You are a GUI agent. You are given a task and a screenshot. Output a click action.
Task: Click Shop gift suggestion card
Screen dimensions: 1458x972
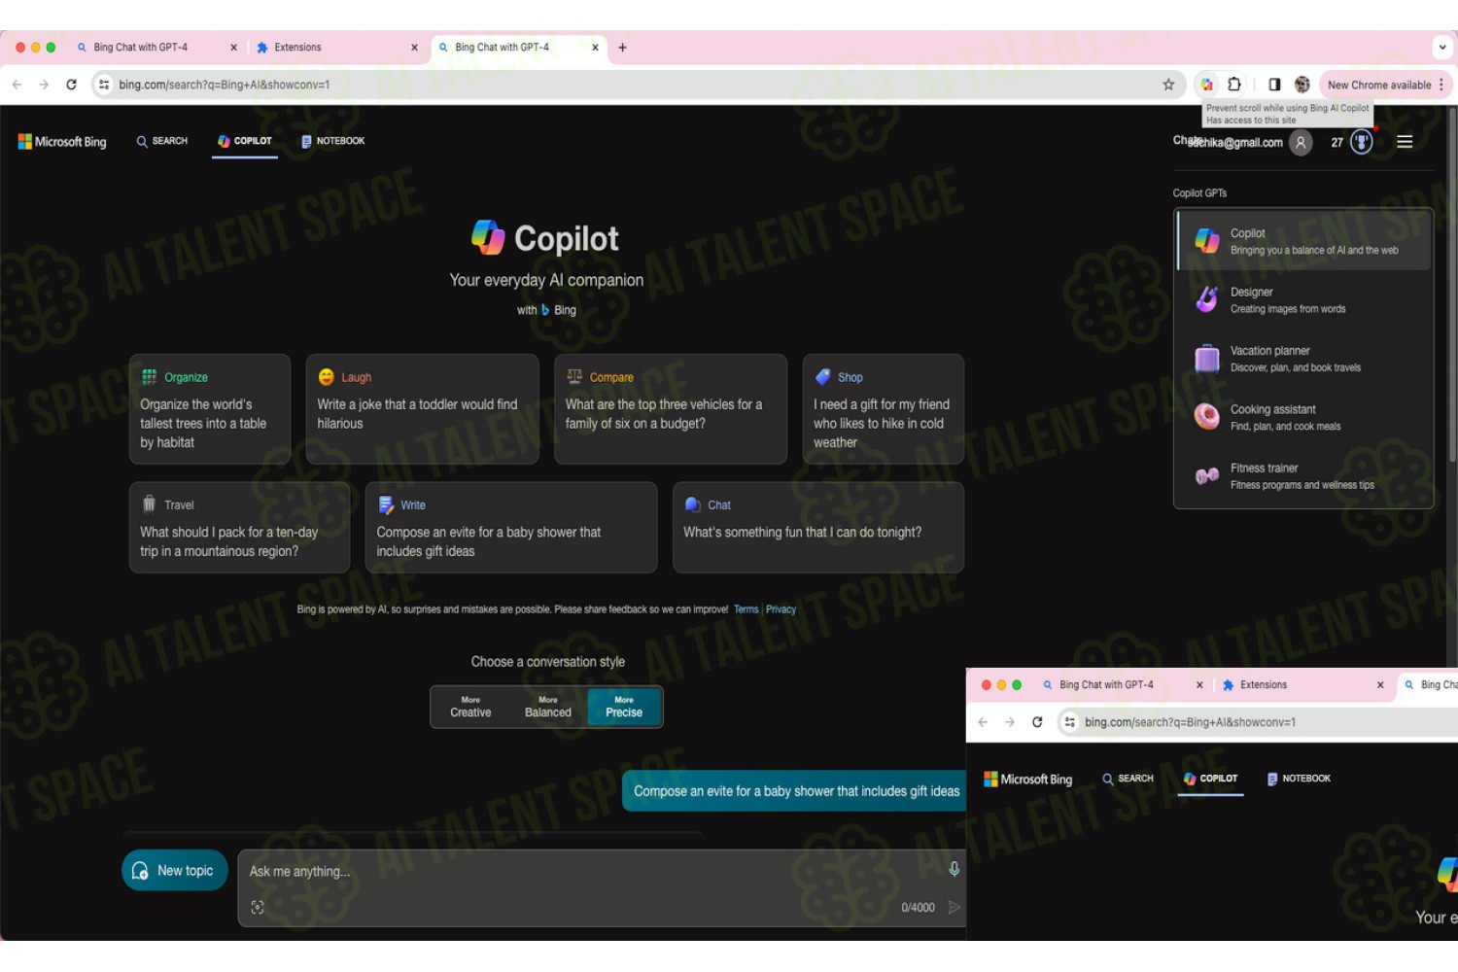(x=883, y=409)
